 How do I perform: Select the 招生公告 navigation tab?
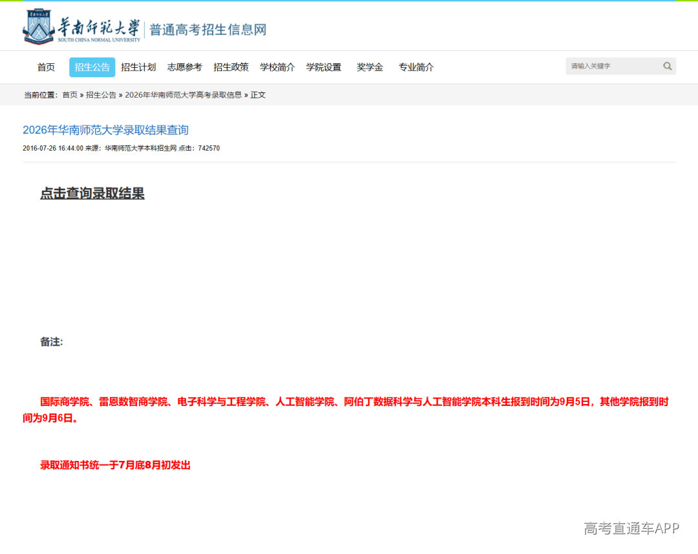pyautogui.click(x=92, y=67)
